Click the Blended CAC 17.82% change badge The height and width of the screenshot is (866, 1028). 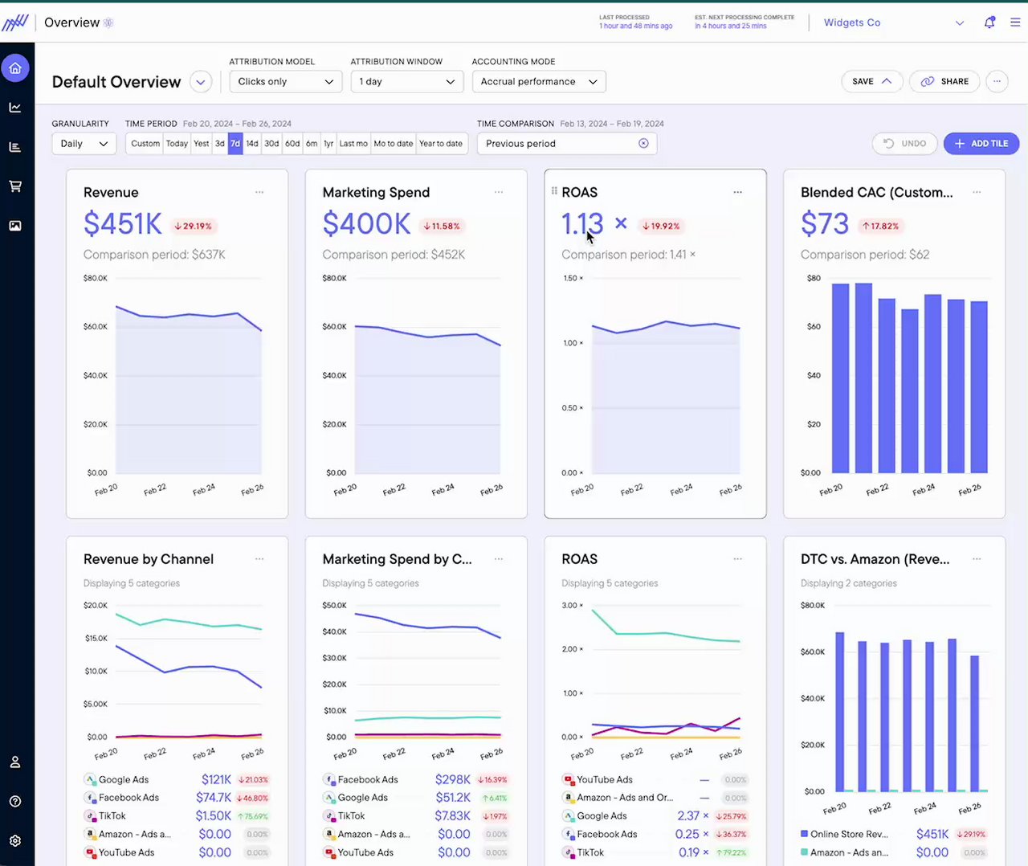pos(880,227)
